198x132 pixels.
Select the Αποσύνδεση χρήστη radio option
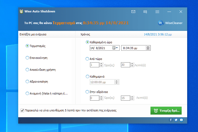pos(27,70)
